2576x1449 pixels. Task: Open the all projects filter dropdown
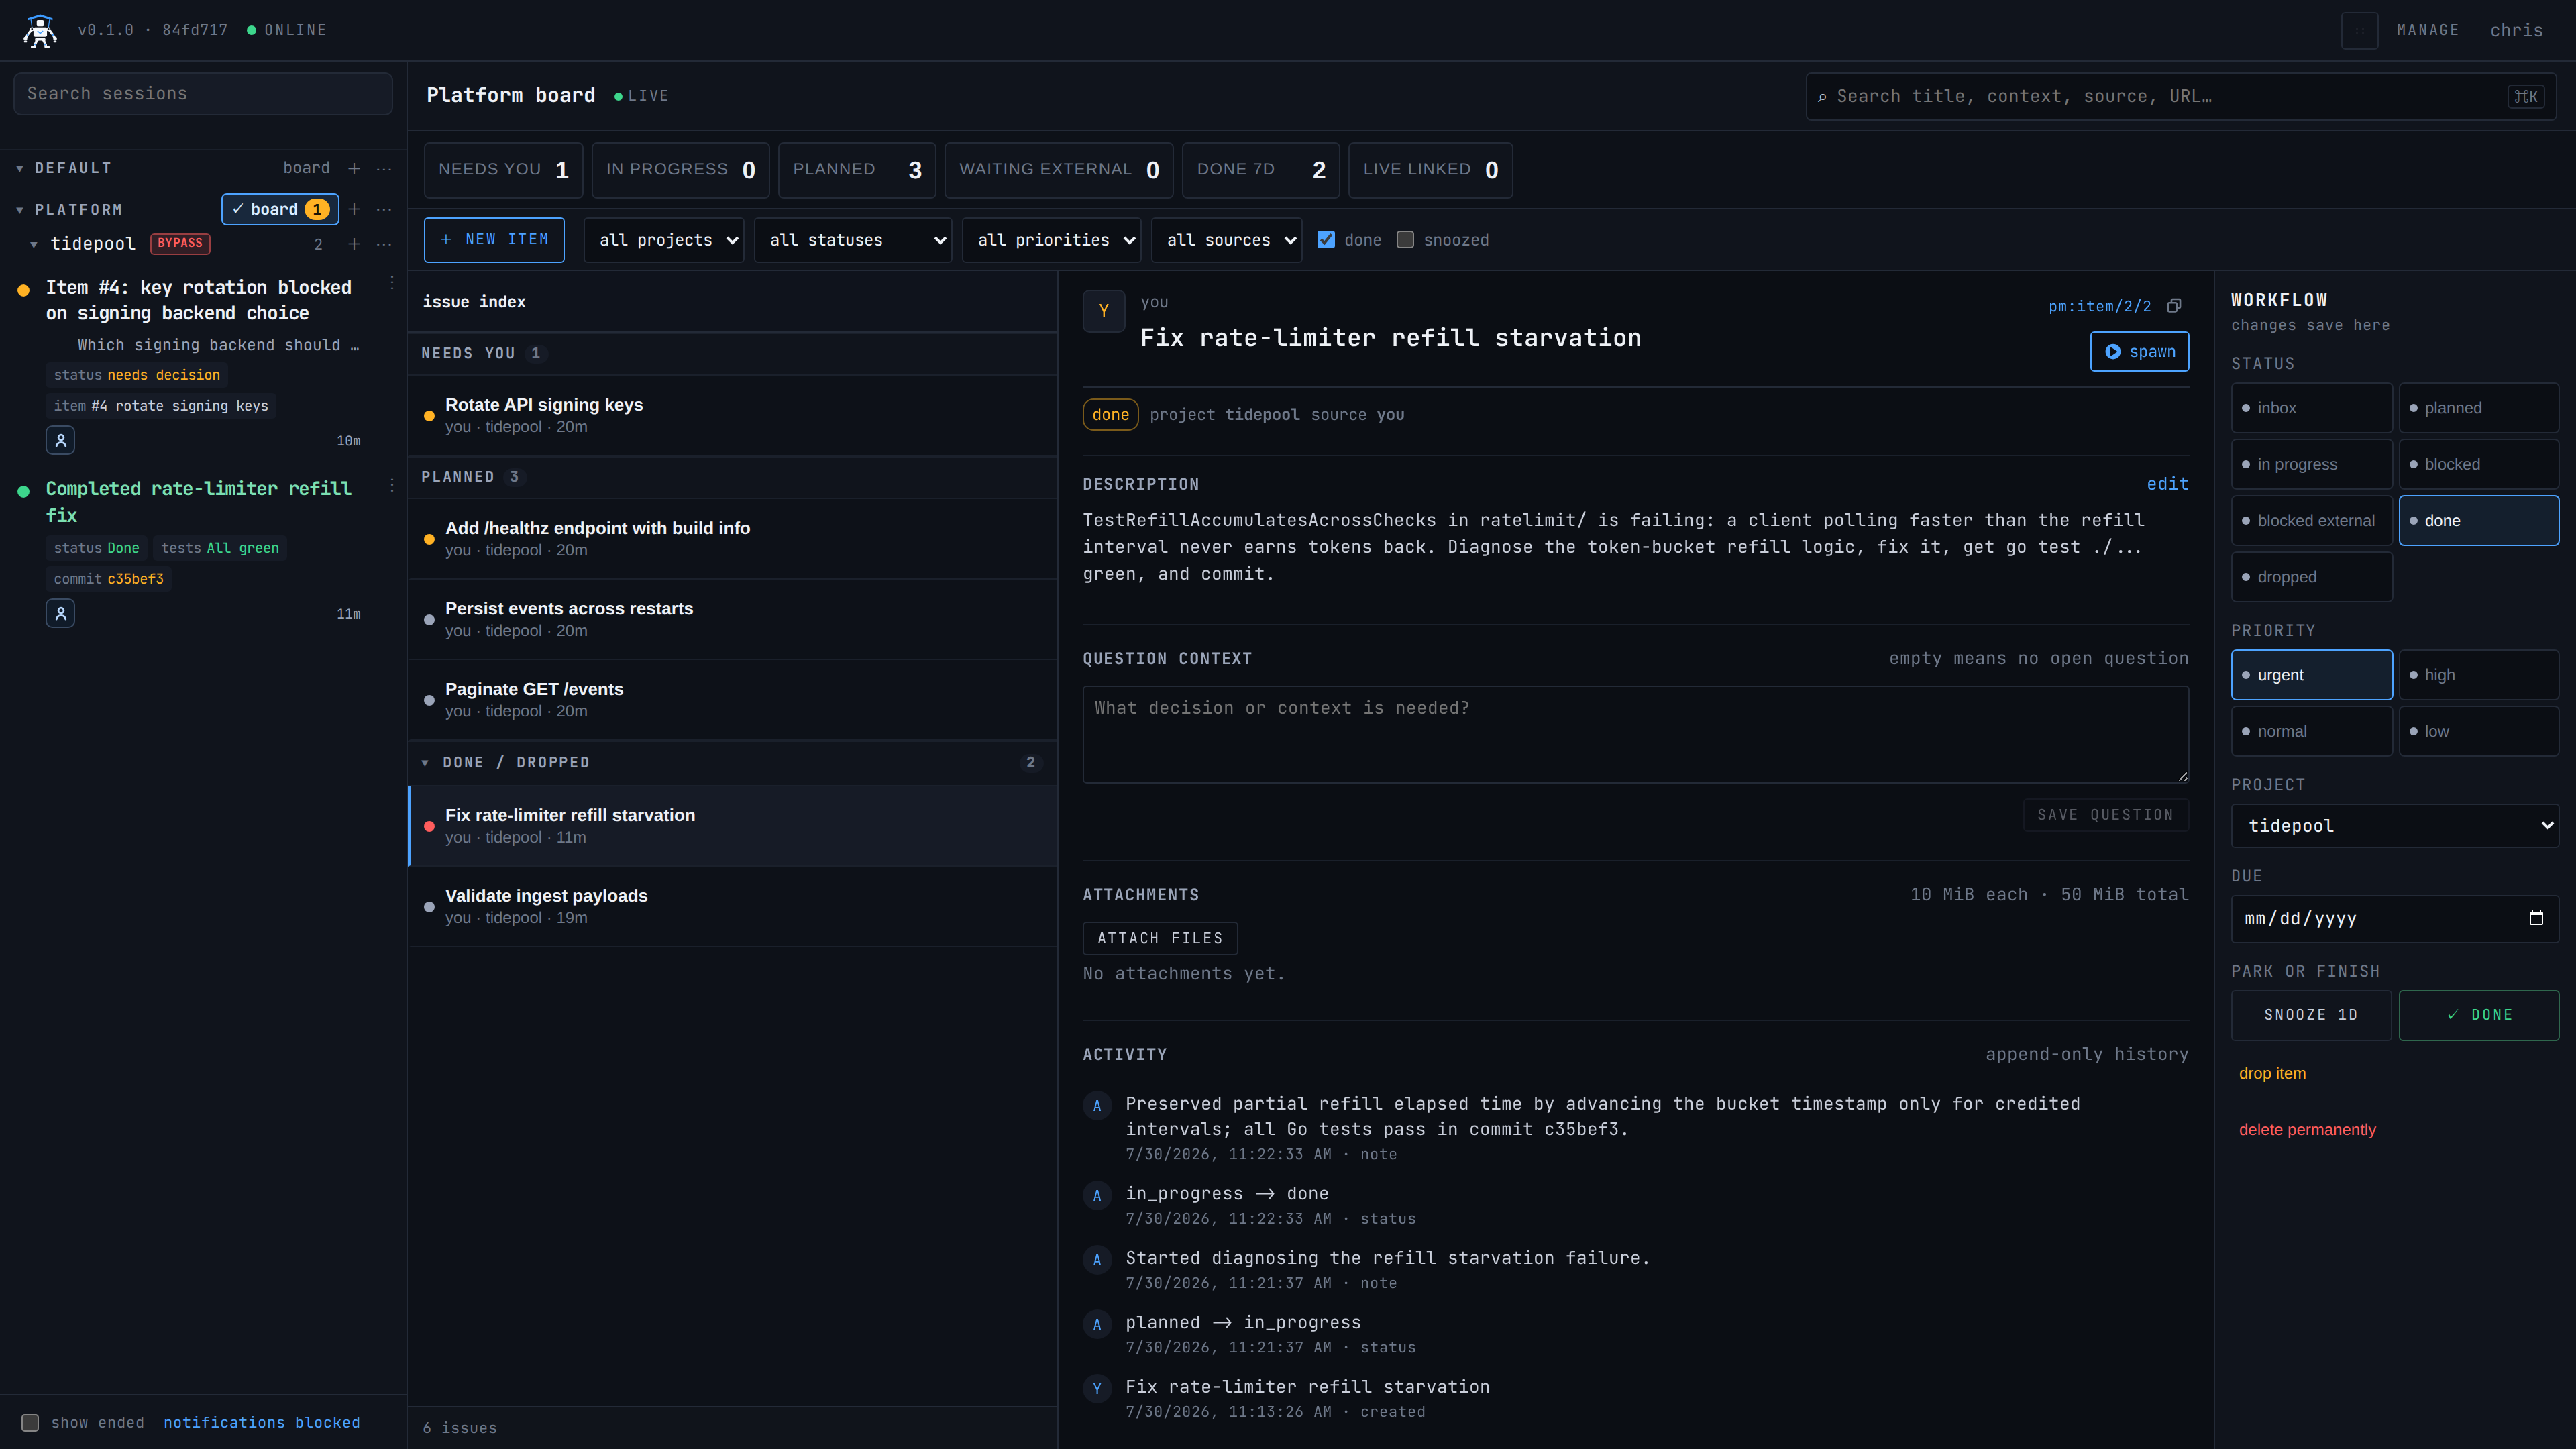coord(664,240)
